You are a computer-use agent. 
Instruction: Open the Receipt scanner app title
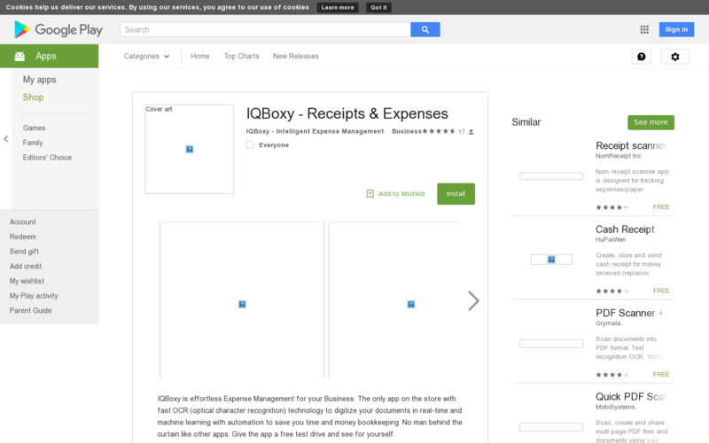[631, 145]
